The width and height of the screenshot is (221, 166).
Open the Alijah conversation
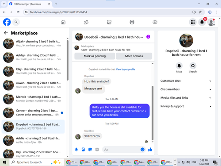coord(33,43)
